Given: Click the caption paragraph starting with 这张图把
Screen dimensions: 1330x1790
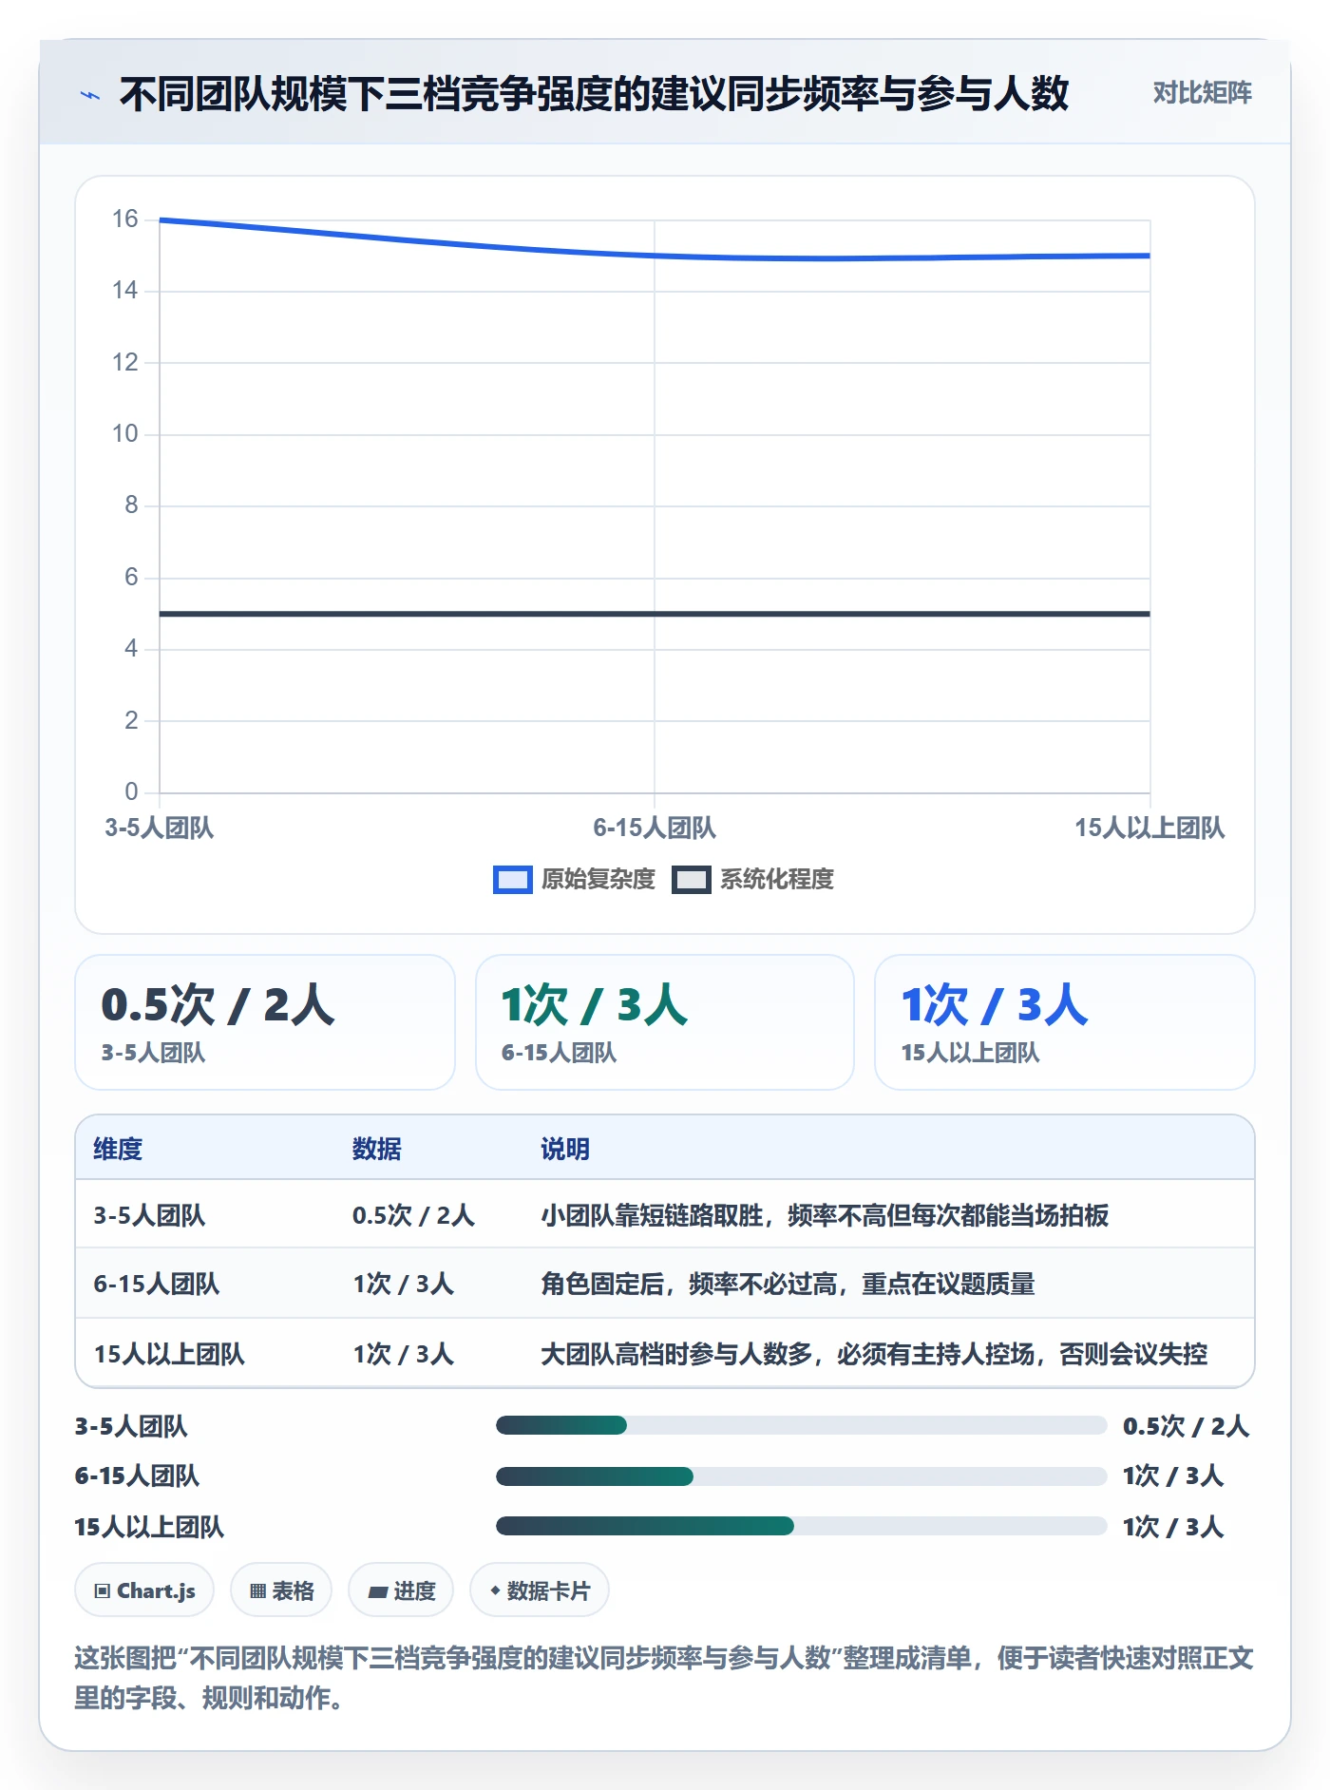Looking at the screenshot, I should click(664, 1678).
